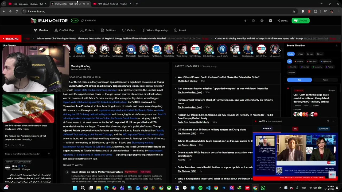Filter events by Economy
The width and height of the screenshot is (342, 192).
click(317, 67)
